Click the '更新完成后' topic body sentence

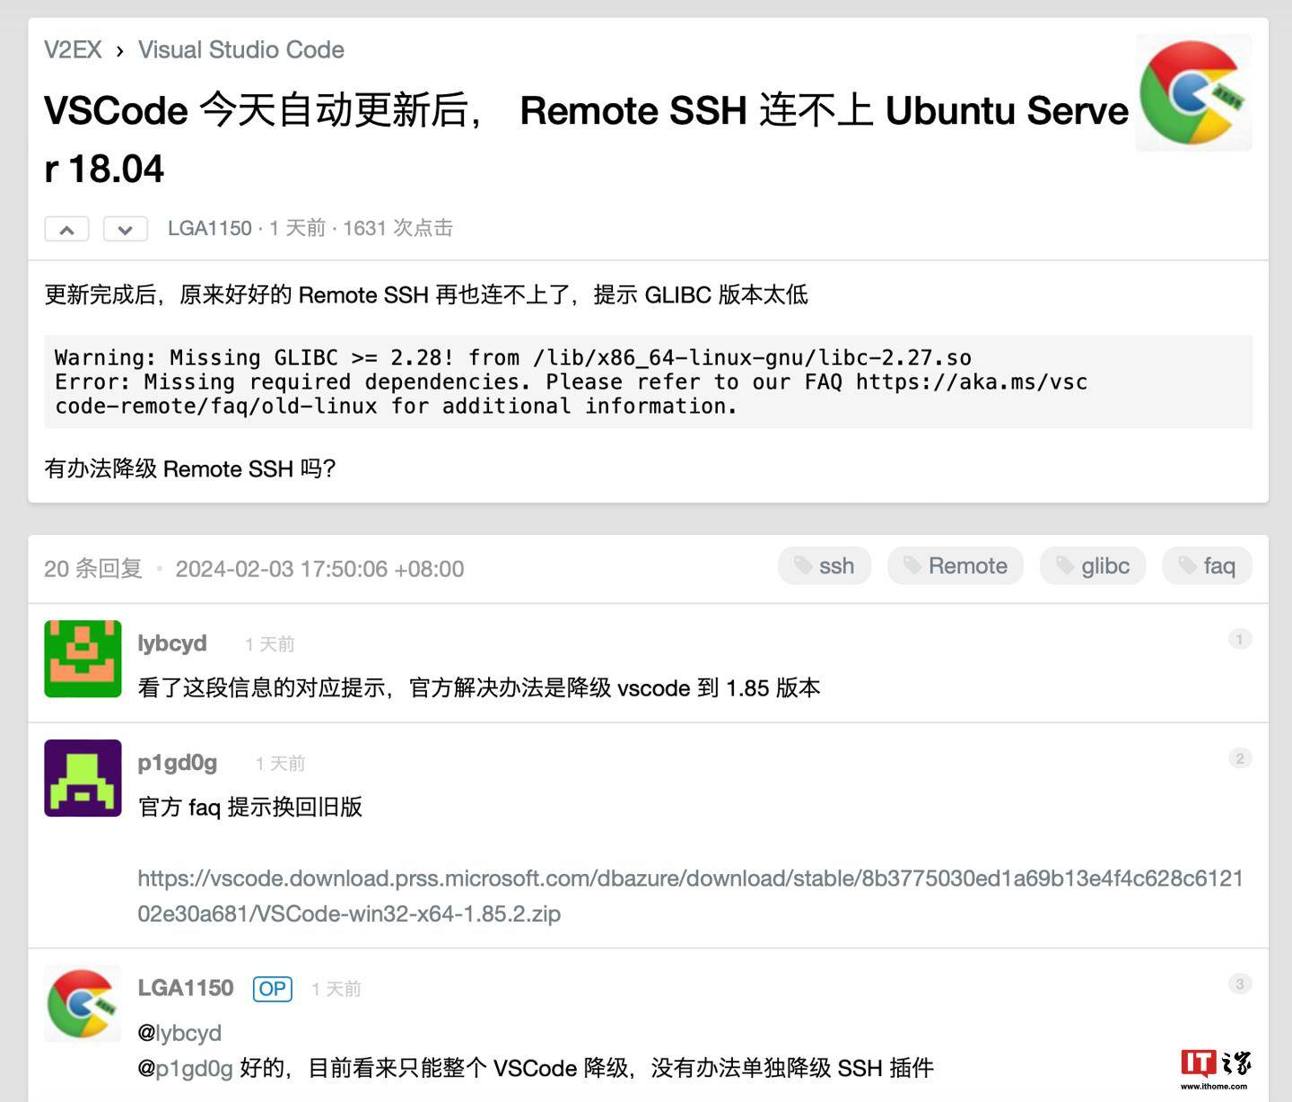coord(426,294)
